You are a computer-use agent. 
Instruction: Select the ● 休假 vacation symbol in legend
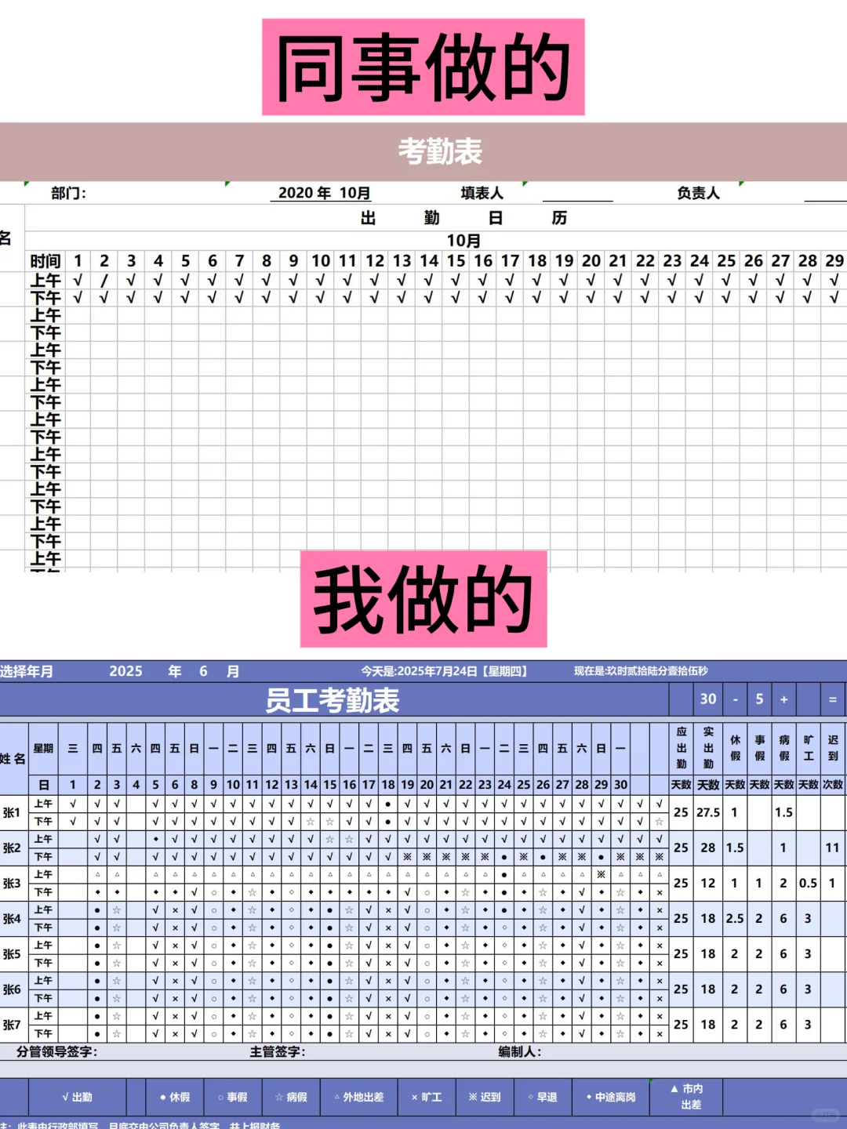[x=174, y=1097]
